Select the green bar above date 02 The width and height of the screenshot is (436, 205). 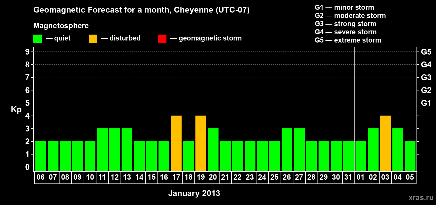tap(373, 150)
